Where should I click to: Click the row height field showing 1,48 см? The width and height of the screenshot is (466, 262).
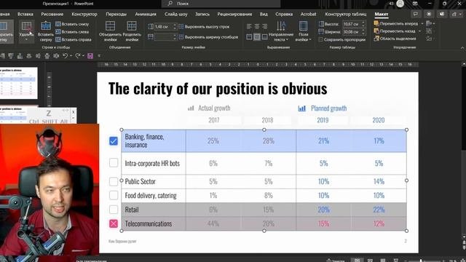pos(163,27)
